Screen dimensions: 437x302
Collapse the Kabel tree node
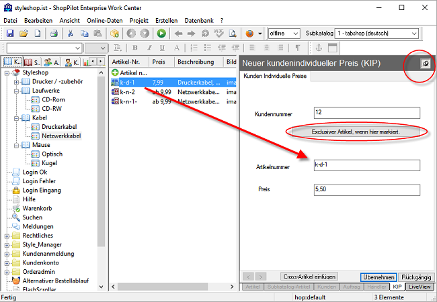[x=16, y=119]
